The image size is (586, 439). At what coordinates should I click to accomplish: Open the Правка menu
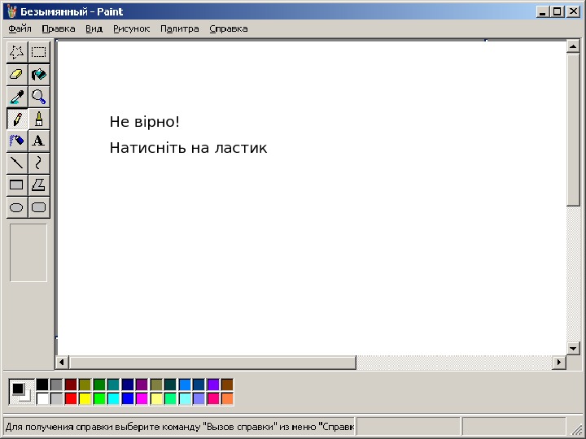click(x=59, y=28)
